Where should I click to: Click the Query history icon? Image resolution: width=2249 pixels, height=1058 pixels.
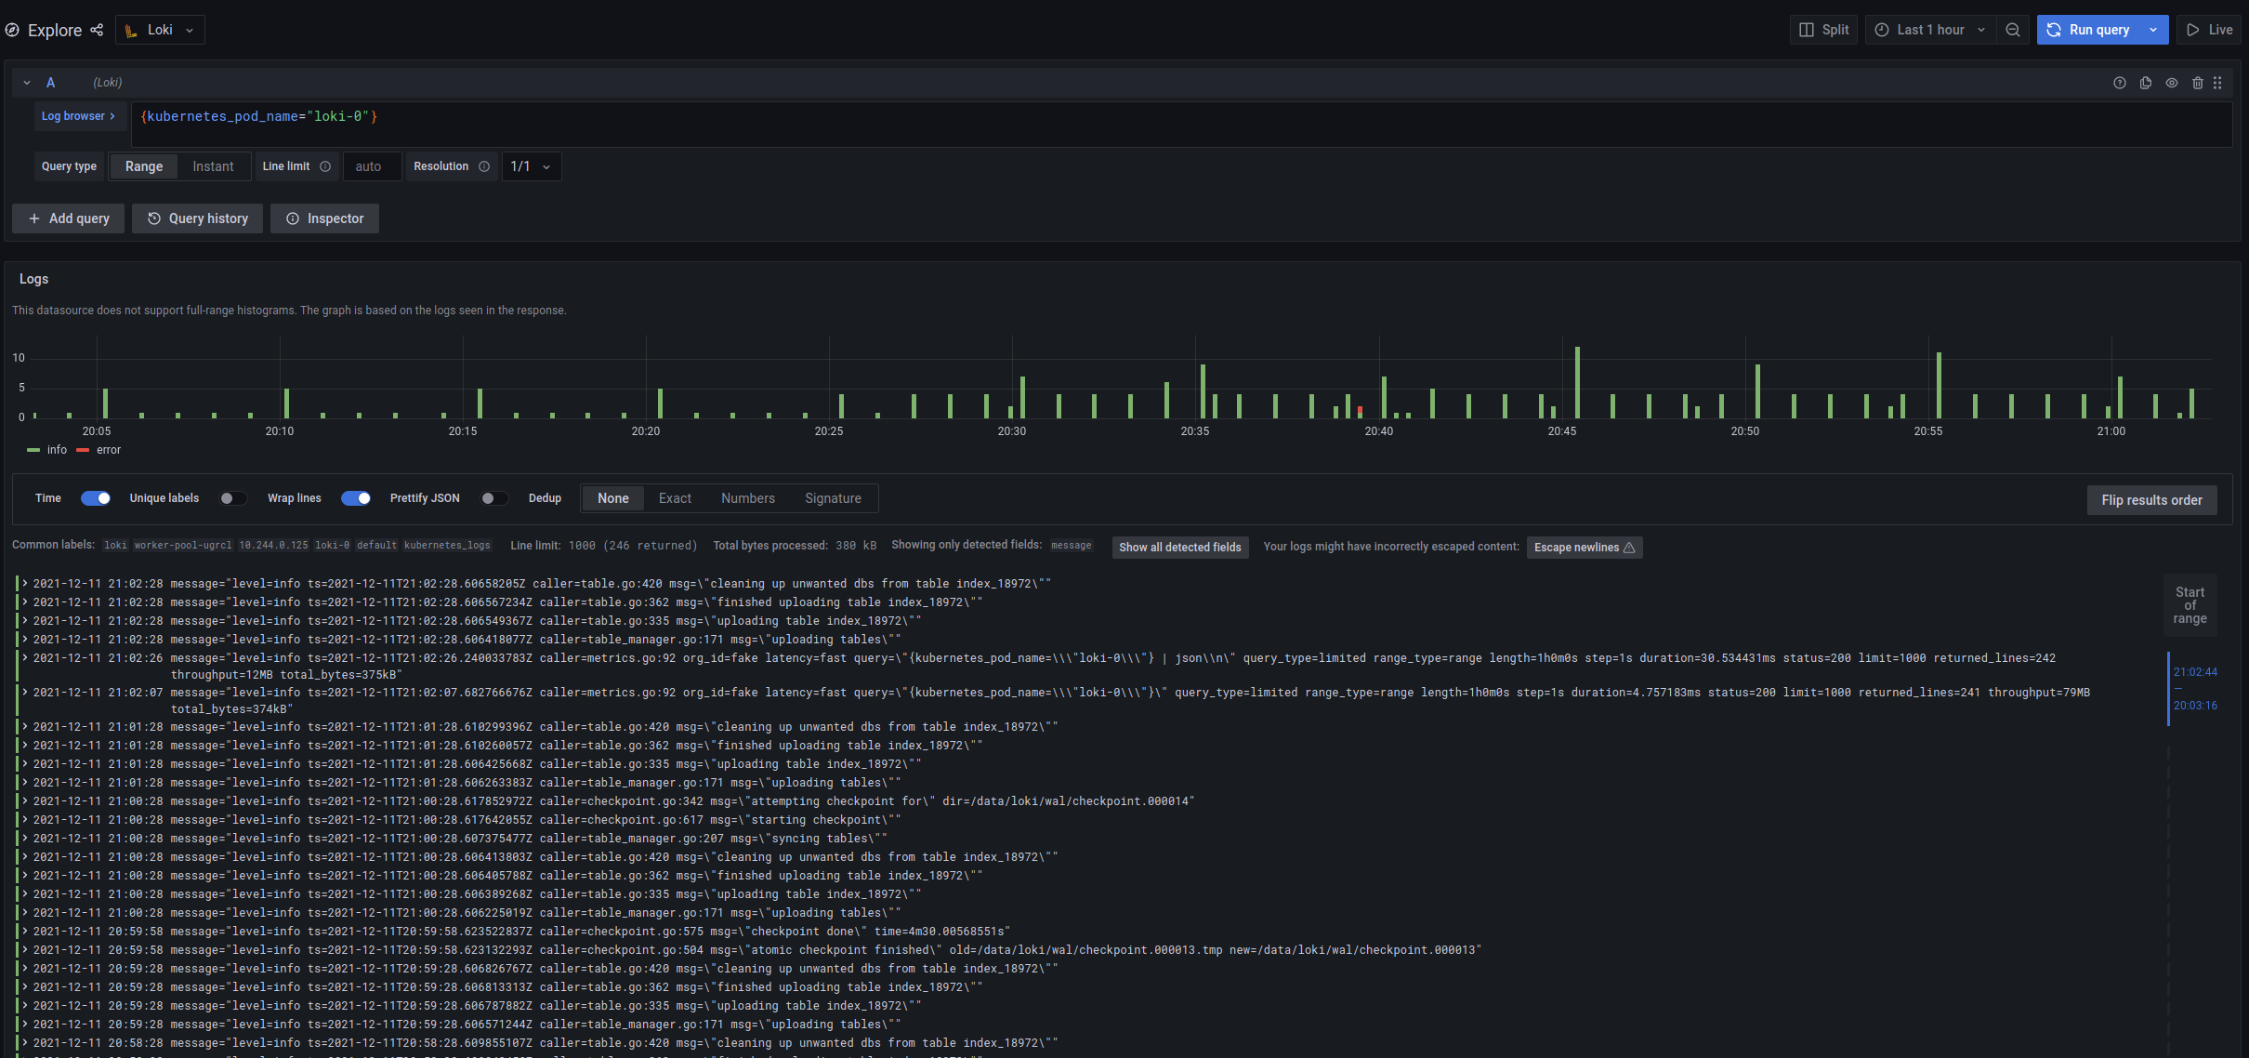[x=153, y=218]
